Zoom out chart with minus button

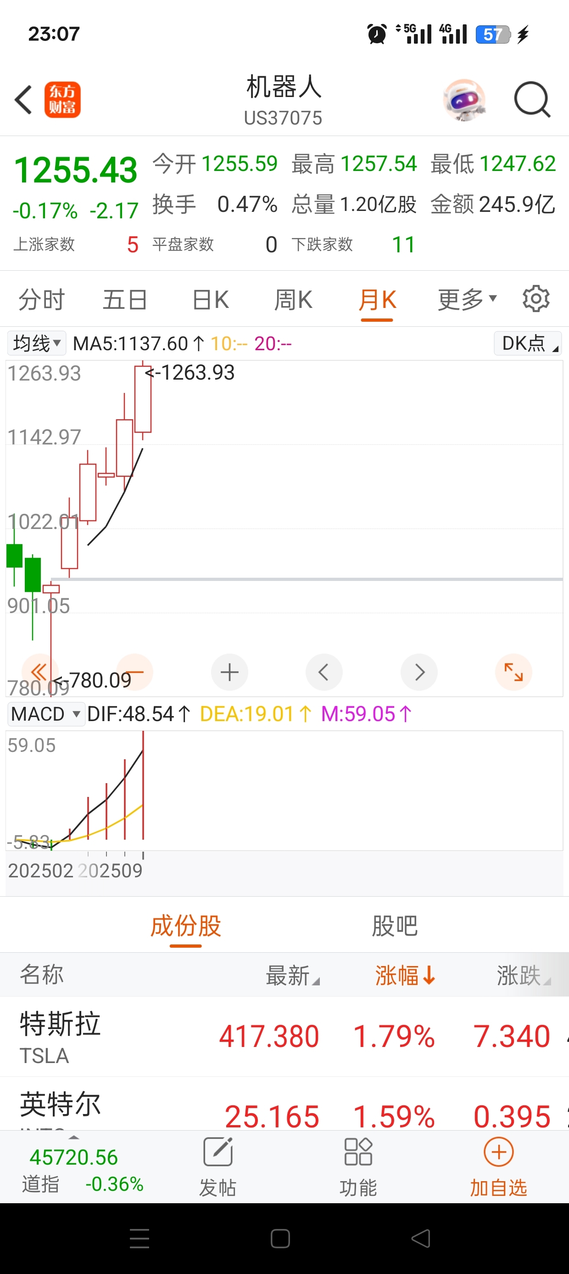[x=134, y=672]
